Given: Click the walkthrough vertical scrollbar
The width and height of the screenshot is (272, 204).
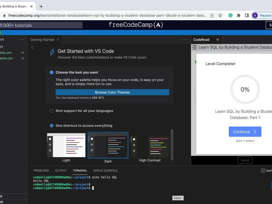Looking at the screenshot, I should tap(172, 145).
